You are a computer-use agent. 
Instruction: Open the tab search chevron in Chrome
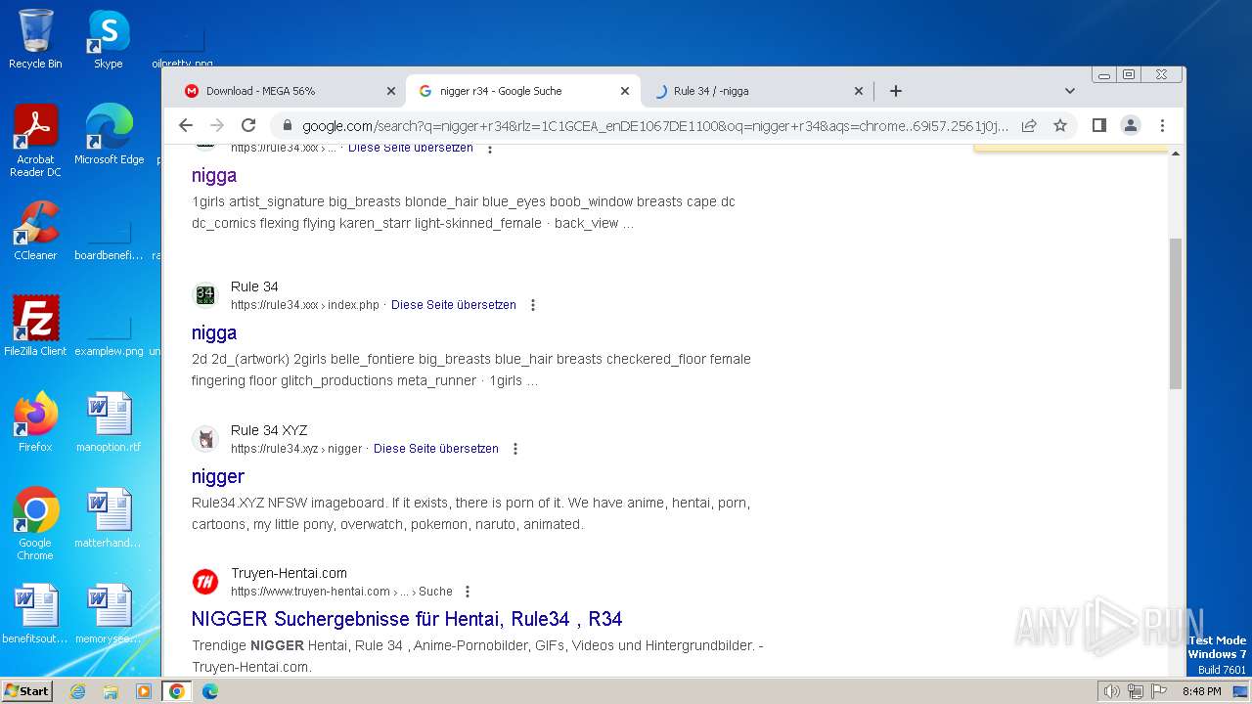(1069, 91)
